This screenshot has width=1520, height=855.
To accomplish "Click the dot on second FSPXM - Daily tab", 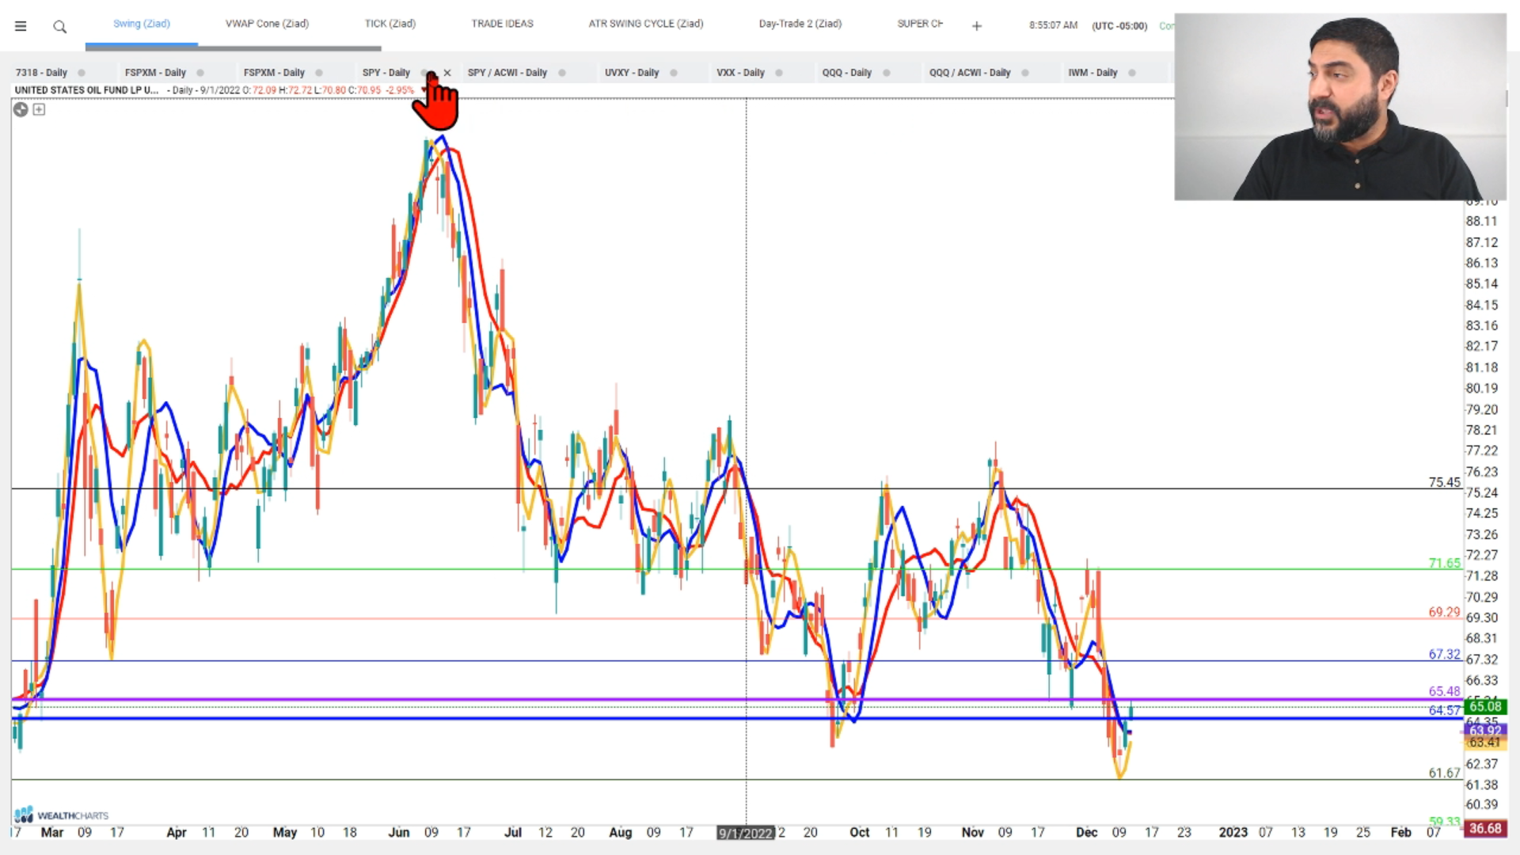I will point(319,73).
